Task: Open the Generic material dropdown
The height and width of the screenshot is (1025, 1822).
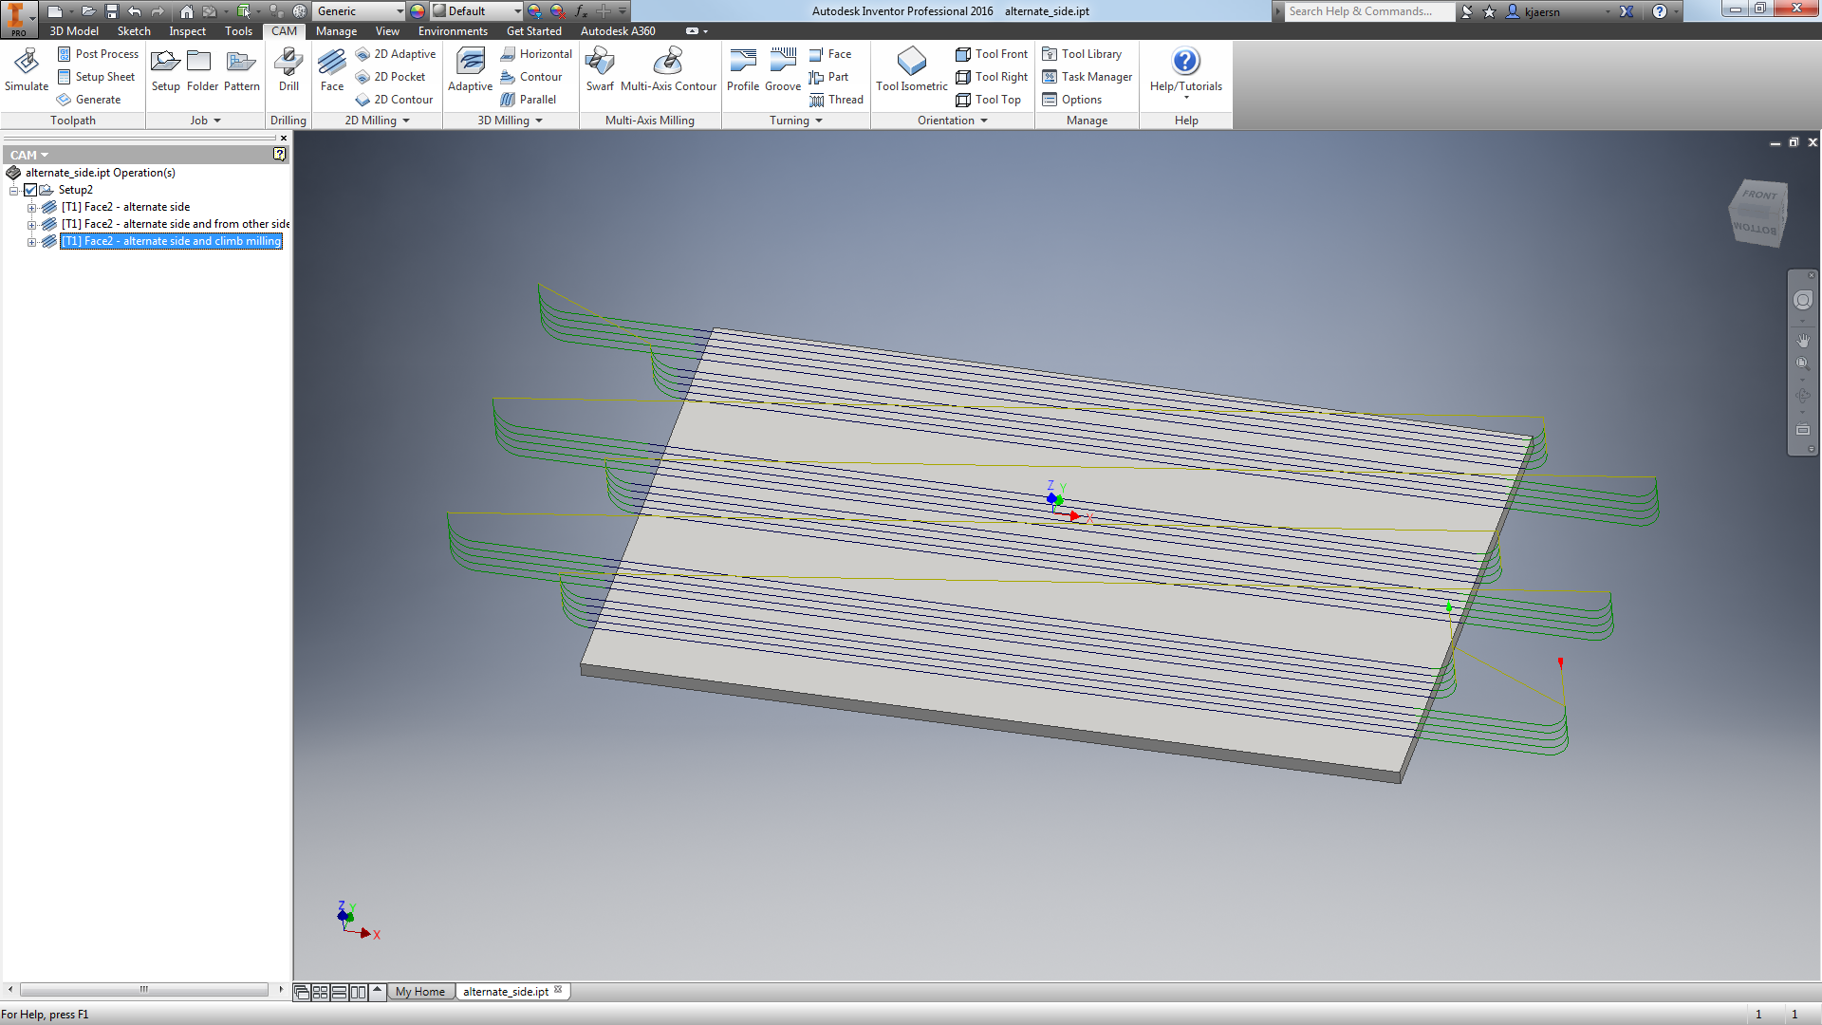Action: coord(399,11)
